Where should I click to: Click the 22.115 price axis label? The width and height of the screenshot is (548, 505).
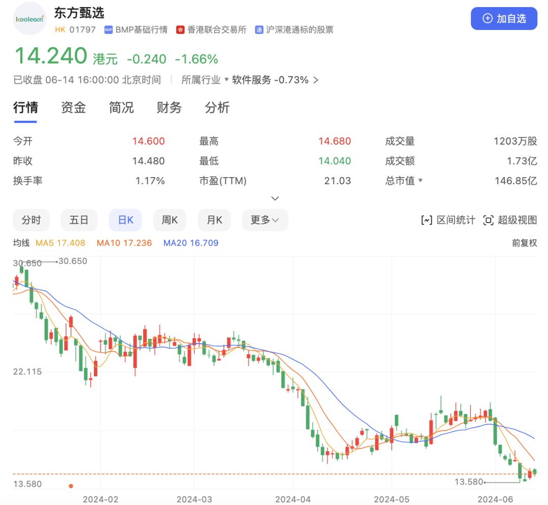point(27,372)
